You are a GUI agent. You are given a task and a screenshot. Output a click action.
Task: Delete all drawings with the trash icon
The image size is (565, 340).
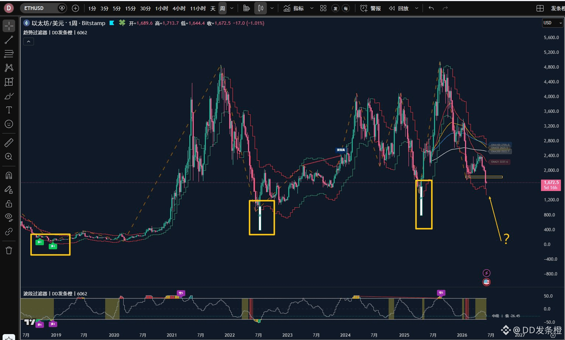point(9,251)
